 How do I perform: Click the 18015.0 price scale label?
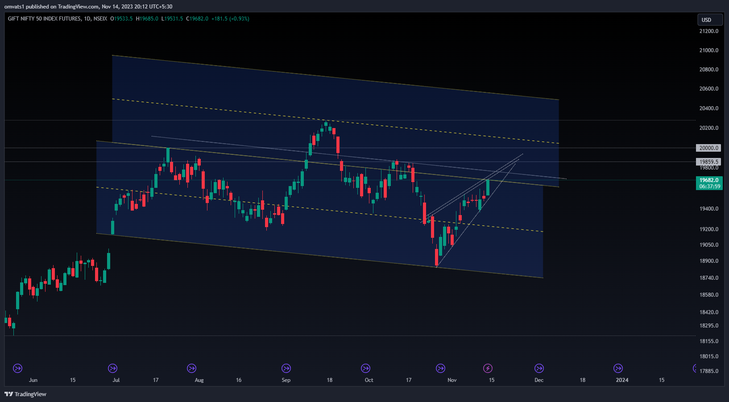point(709,356)
